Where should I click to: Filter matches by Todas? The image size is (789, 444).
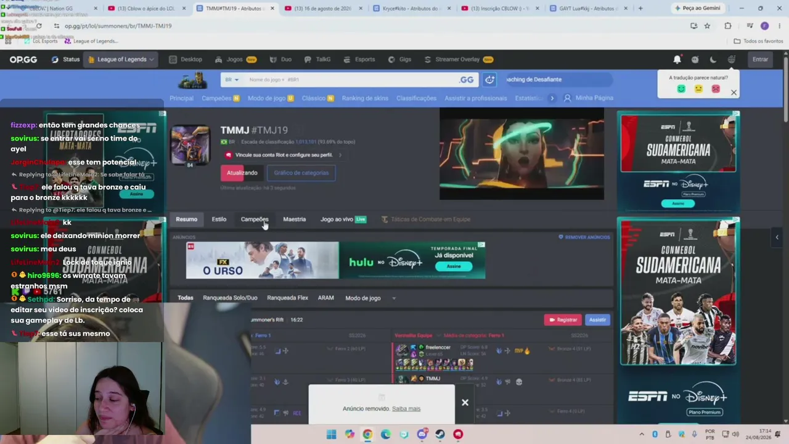tap(186, 298)
